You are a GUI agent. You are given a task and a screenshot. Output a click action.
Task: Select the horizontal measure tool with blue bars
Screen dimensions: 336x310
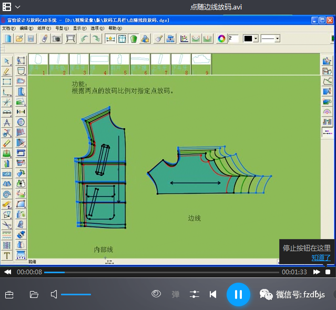[x=21, y=112]
